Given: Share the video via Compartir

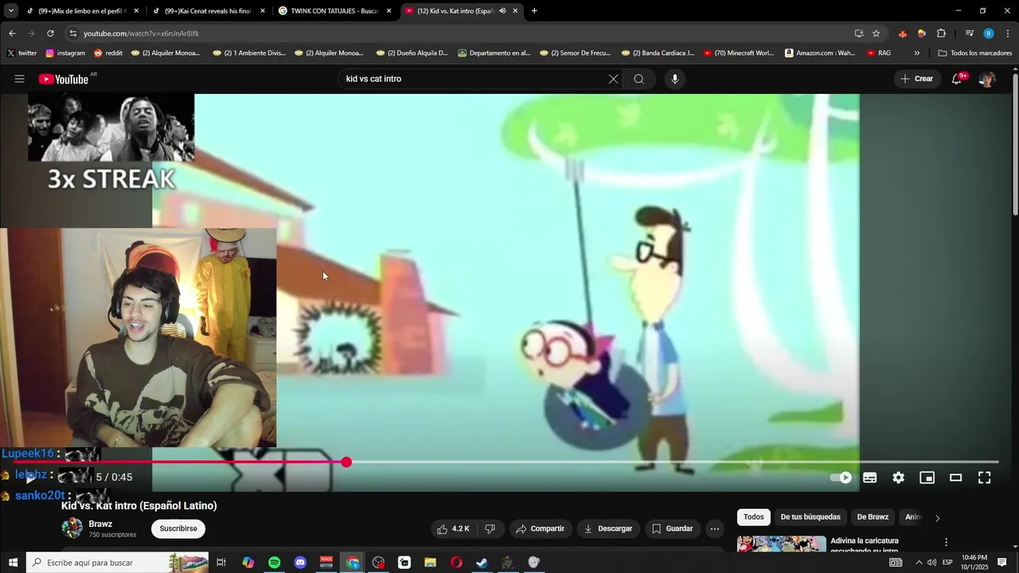Looking at the screenshot, I should (x=540, y=528).
